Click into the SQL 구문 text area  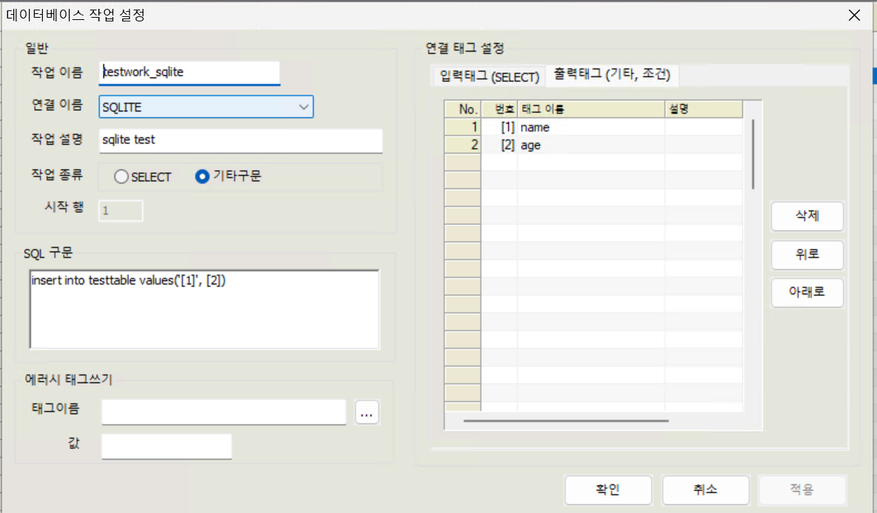pyautogui.click(x=205, y=309)
